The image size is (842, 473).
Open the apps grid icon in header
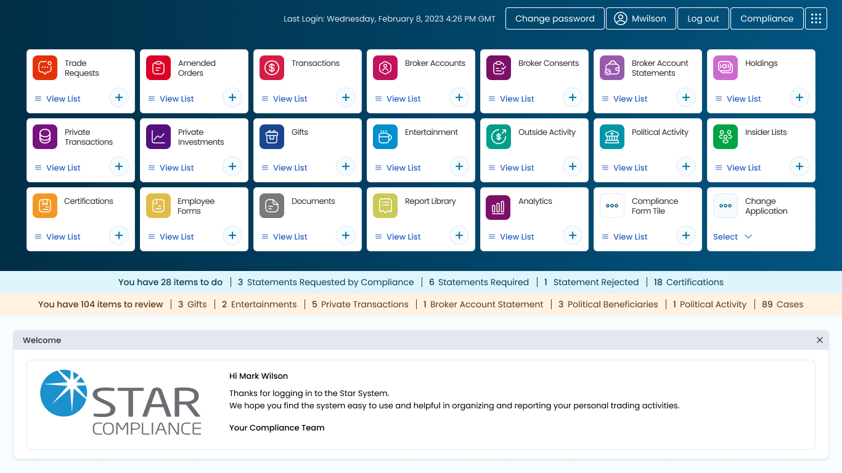pyautogui.click(x=816, y=18)
